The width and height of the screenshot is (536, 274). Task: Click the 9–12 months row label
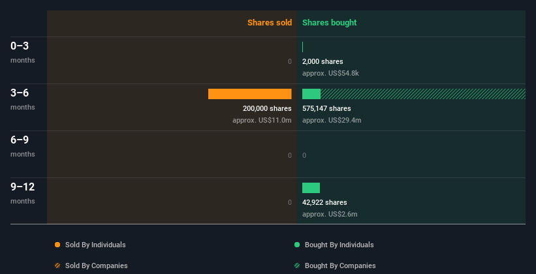click(x=23, y=193)
